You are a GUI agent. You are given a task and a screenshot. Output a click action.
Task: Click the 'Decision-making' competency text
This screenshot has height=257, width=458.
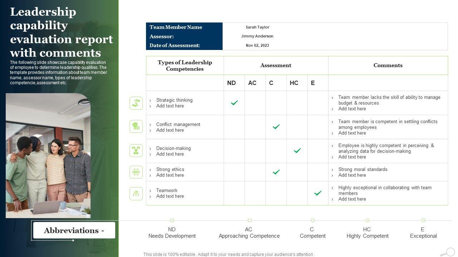(x=174, y=148)
